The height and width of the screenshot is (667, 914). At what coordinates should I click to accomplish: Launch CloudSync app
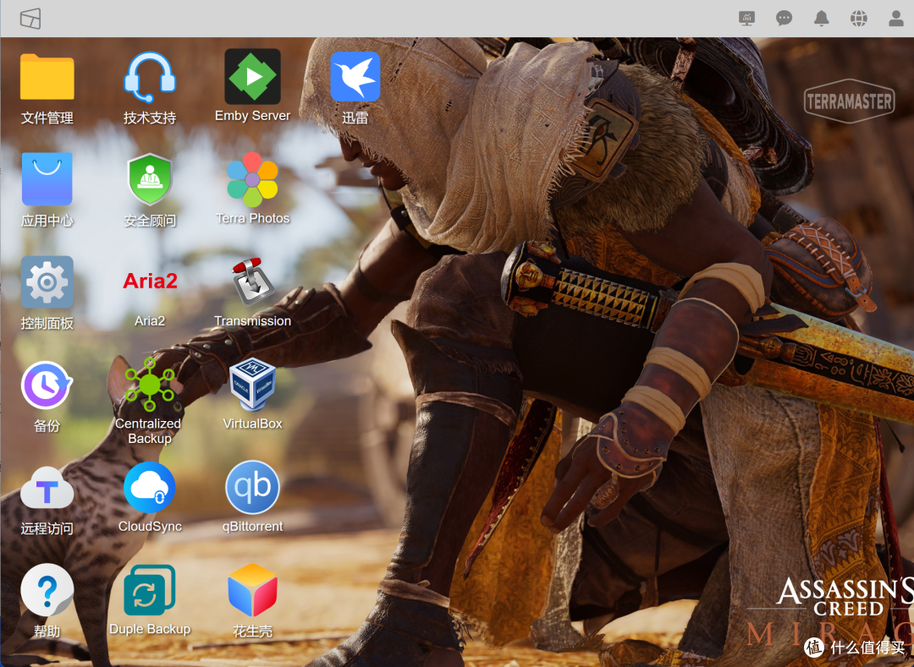(150, 488)
